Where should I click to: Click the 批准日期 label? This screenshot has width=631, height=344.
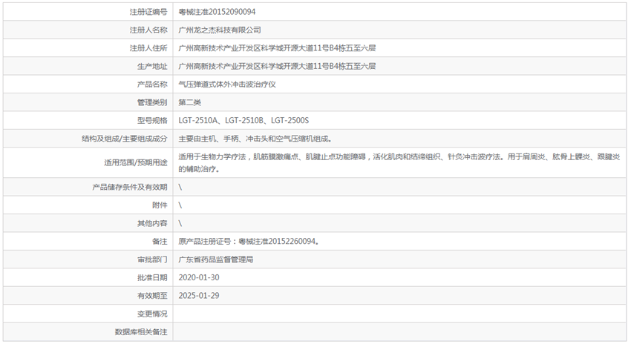point(151,278)
